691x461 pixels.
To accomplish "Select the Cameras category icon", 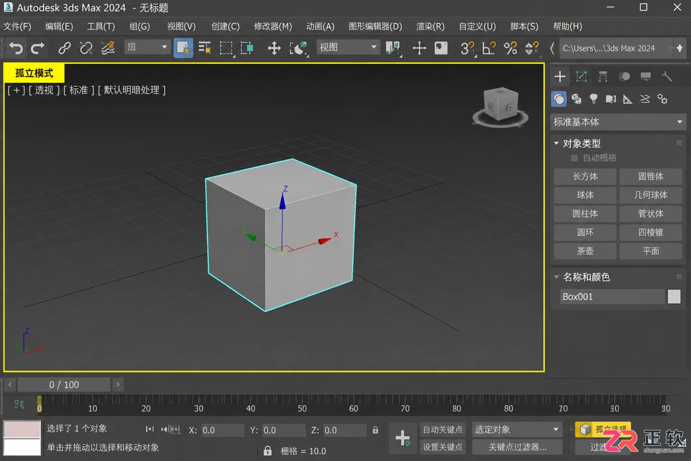I will click(610, 99).
